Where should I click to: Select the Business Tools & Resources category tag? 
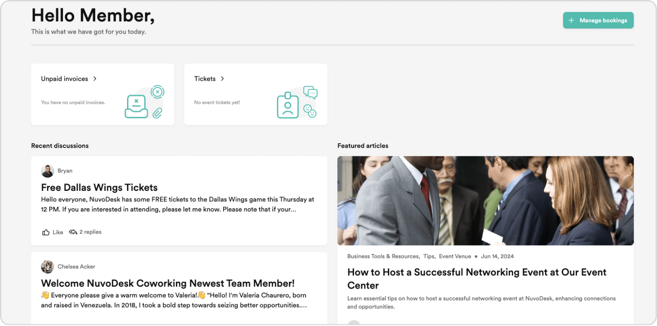(x=384, y=256)
